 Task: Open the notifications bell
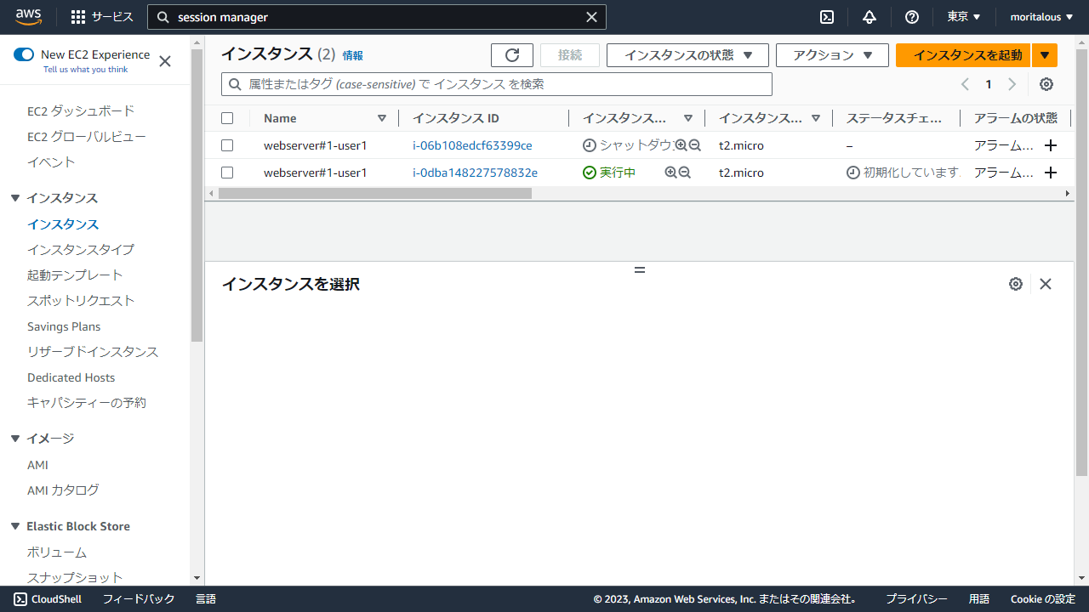tap(869, 17)
